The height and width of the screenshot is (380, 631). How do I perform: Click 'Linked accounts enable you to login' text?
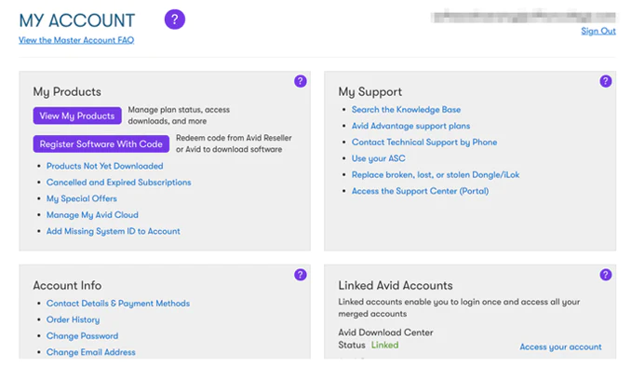[459, 308]
